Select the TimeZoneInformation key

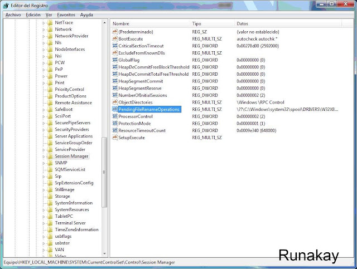coord(77,229)
